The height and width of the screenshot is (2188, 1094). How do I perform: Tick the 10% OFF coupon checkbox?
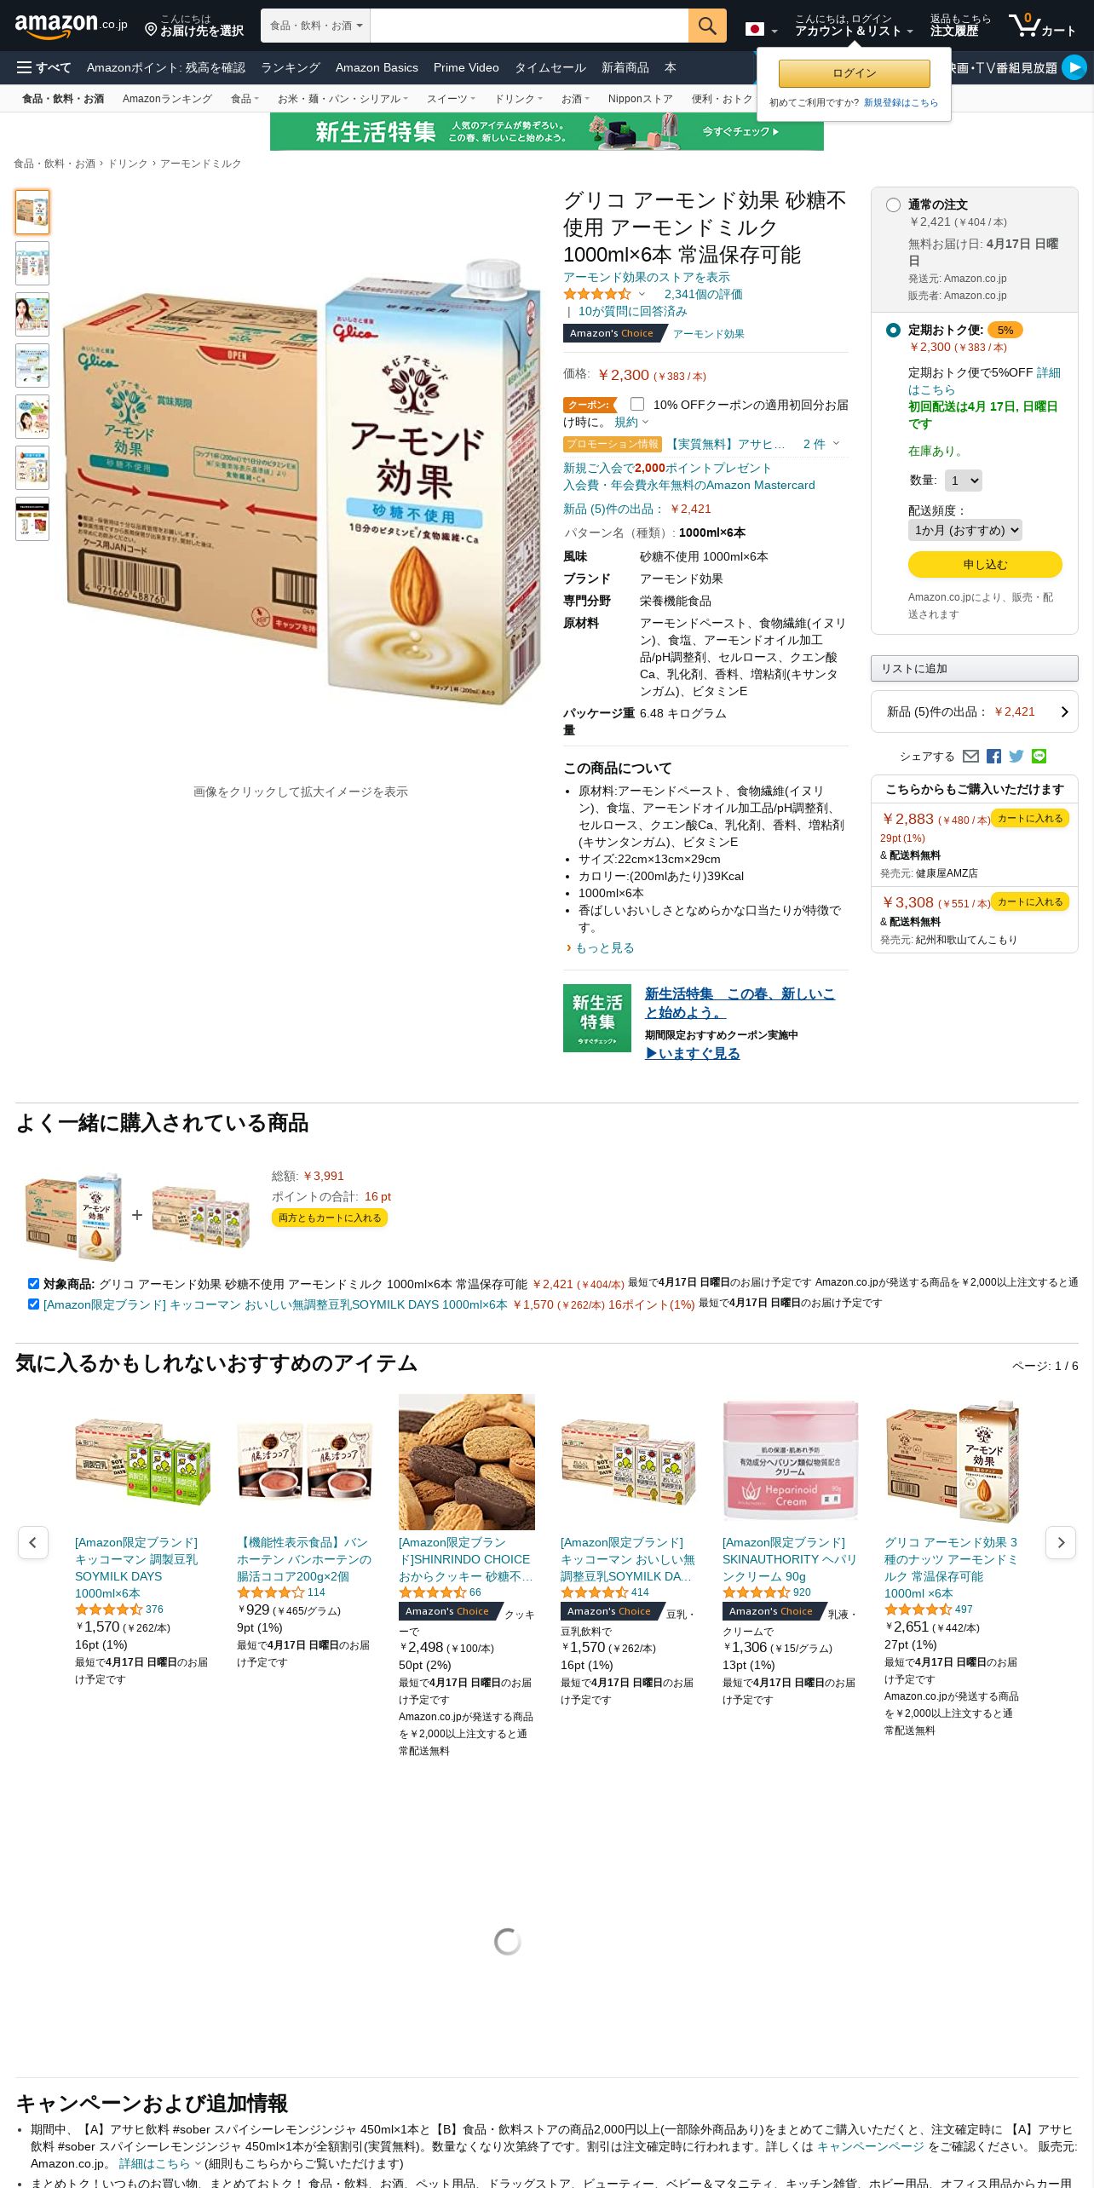coord(637,404)
